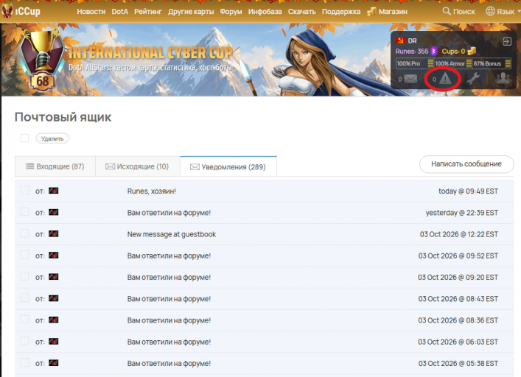Click sender avatar in 'Runes, хозяин!' row

click(x=54, y=191)
